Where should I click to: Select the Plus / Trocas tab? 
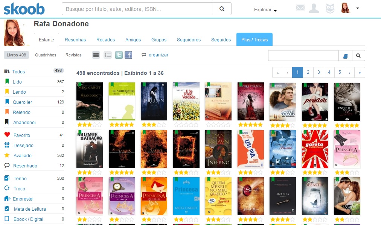(x=254, y=40)
